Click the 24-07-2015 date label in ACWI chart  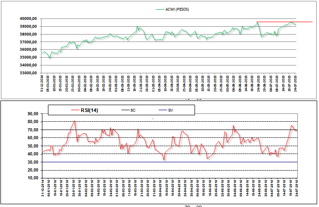[295, 83]
